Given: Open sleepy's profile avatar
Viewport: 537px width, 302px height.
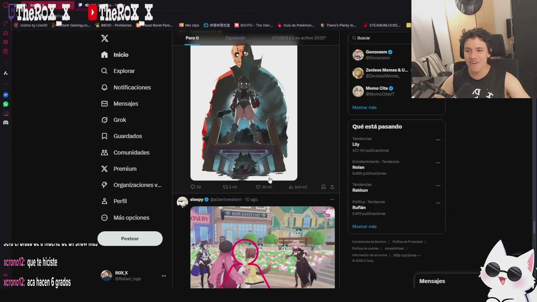Looking at the screenshot, I should point(182,202).
